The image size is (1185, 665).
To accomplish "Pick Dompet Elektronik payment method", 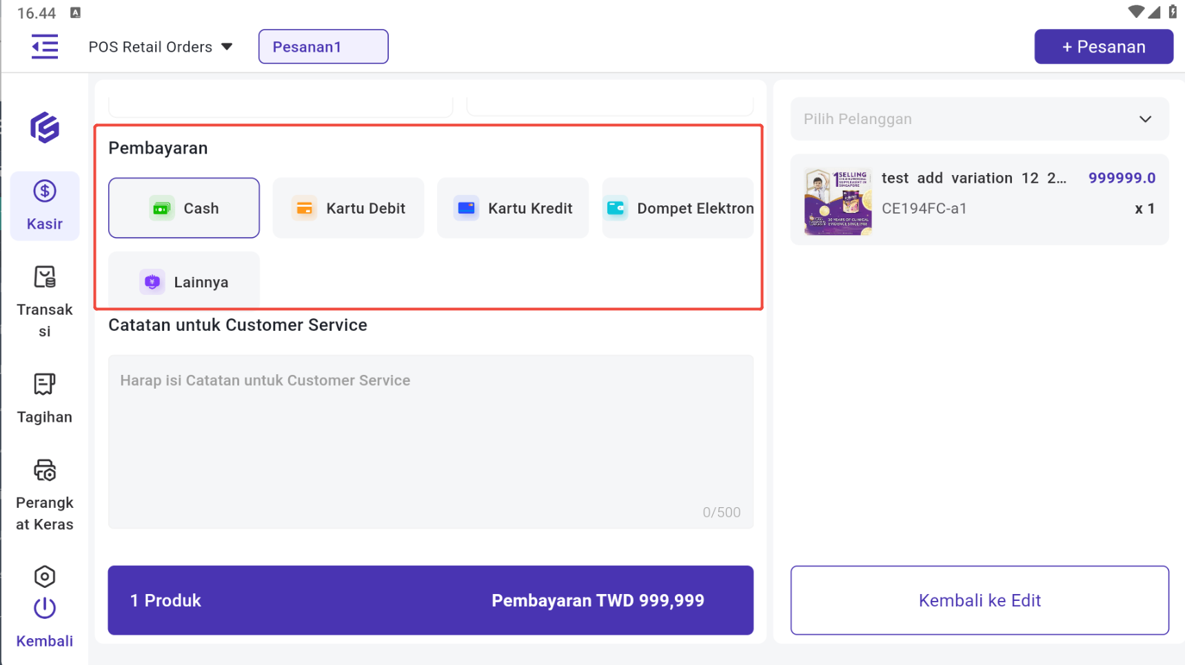I will [678, 208].
